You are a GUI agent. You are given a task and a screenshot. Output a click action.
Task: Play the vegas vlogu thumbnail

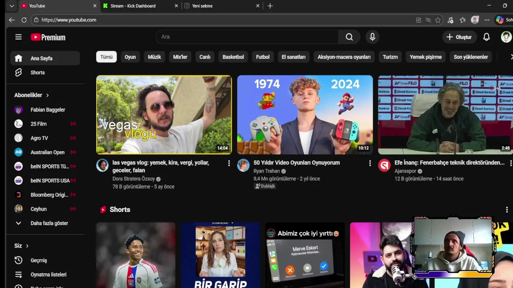click(x=164, y=115)
